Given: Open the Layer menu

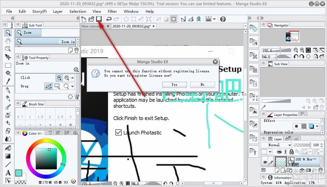Looking at the screenshot, I should (58, 11).
